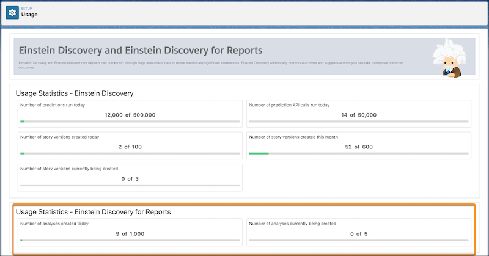Click the Einstein Discovery and Reports heading
Viewport: 489px width, 256px height.
141,50
